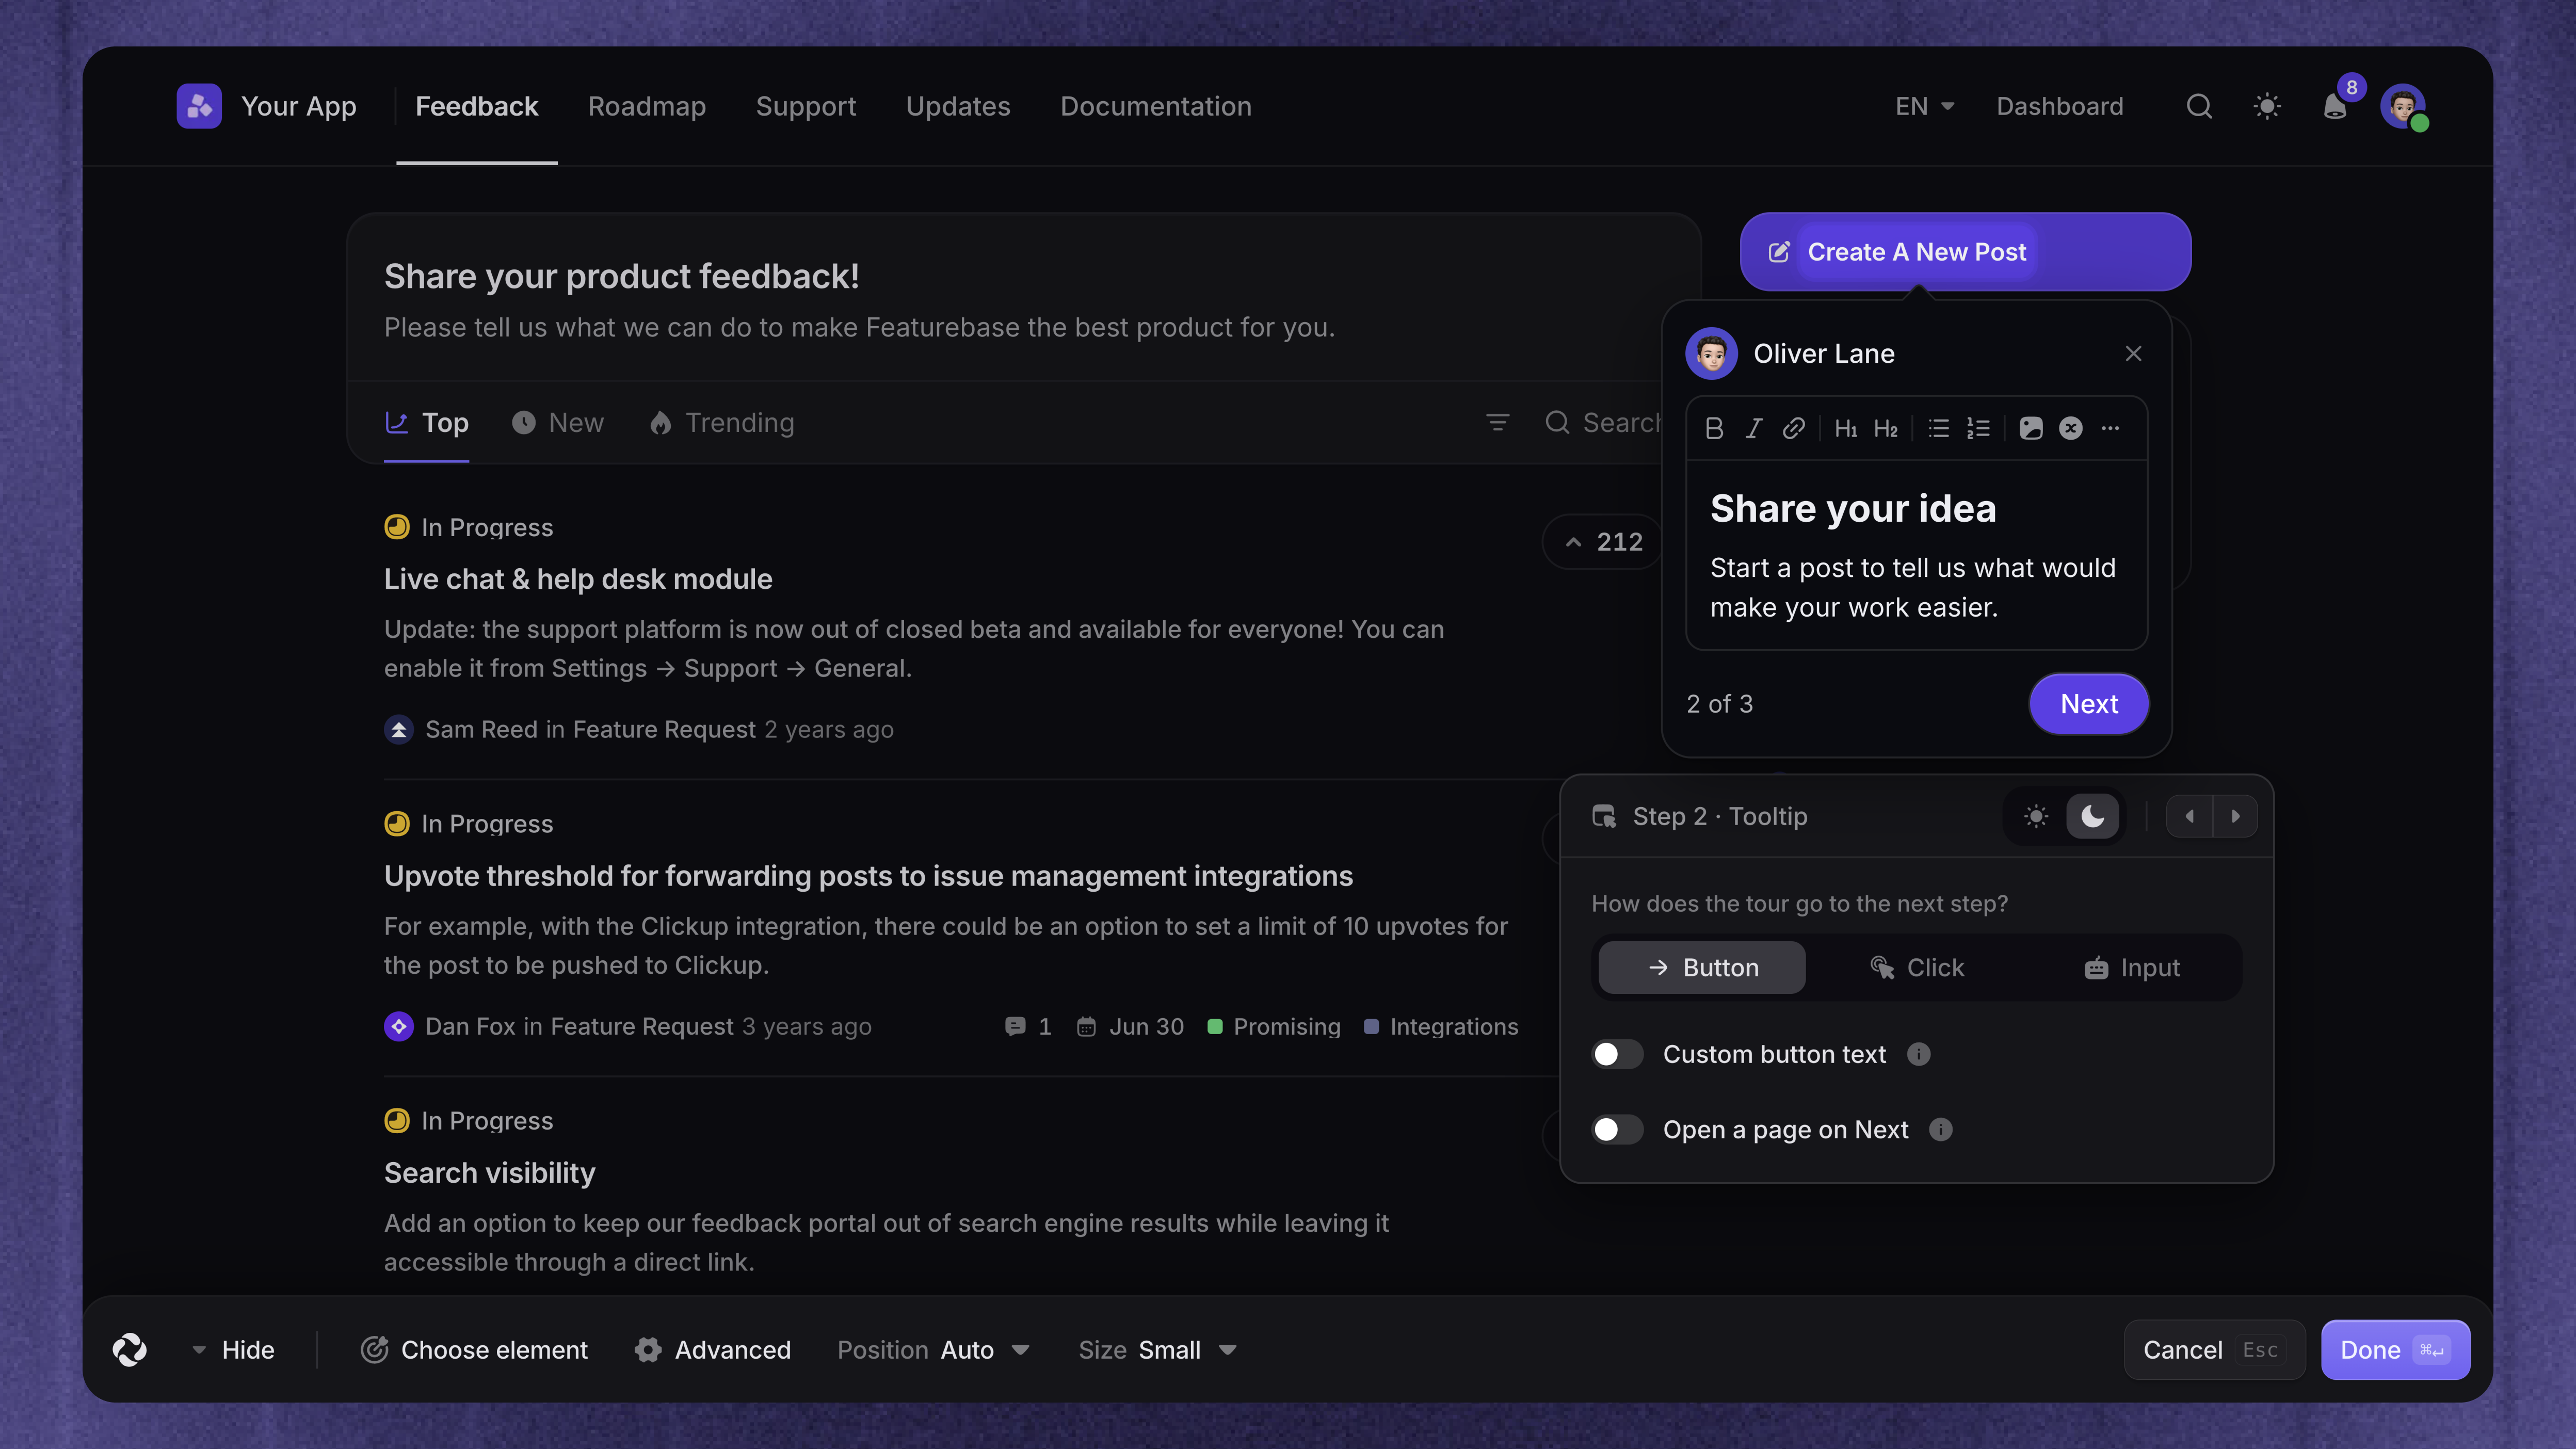Viewport: 2576px width, 1449px height.
Task: Click comment count 1 on Dan Fox post
Action: 1028,1026
